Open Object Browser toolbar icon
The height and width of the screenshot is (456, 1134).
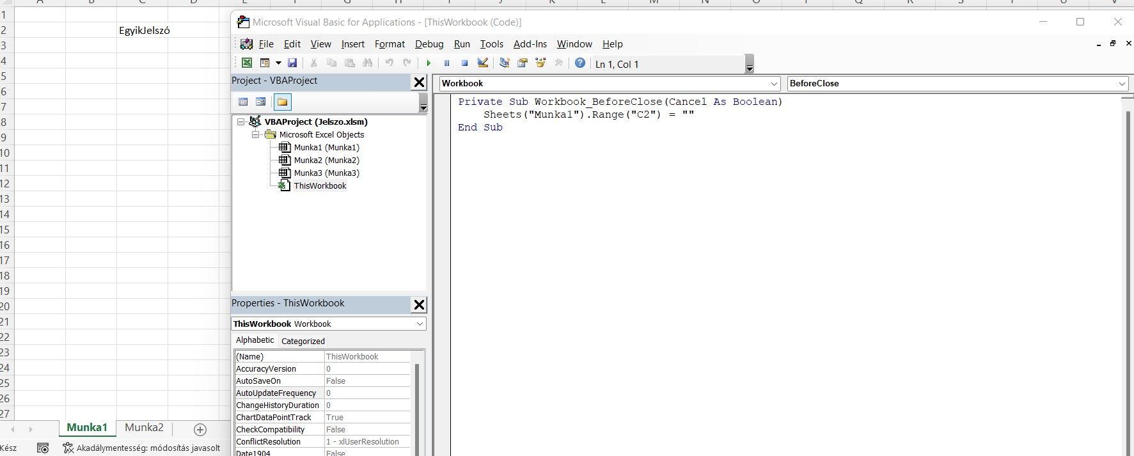pyautogui.click(x=540, y=63)
